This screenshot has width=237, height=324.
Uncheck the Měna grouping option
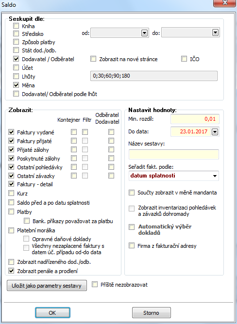16,85
